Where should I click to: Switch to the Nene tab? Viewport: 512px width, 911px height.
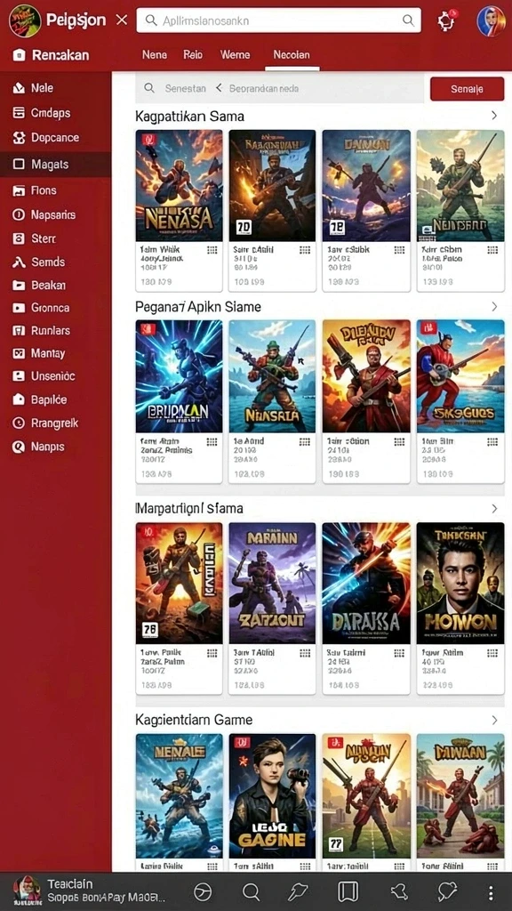coord(155,54)
